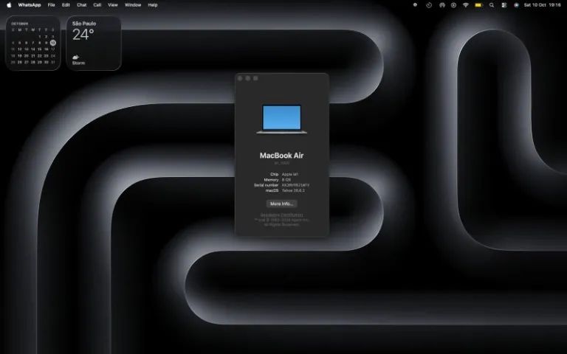Screen dimensions: 567x354
Task: Click today's highlighted date in calendar widget
Action: [53, 43]
